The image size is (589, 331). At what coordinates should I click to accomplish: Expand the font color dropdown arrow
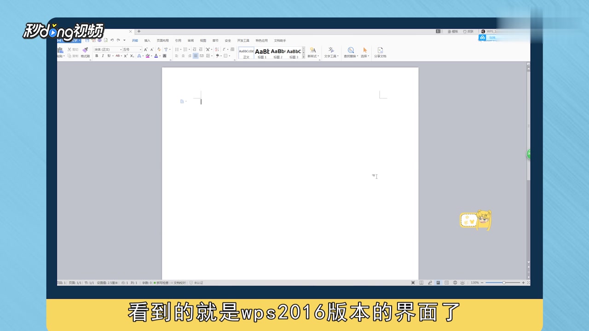[x=160, y=56]
